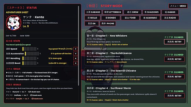This screenshot has width=191, height=107.
Task: Click the RIVALS section heading
Action: click(x=13, y=85)
